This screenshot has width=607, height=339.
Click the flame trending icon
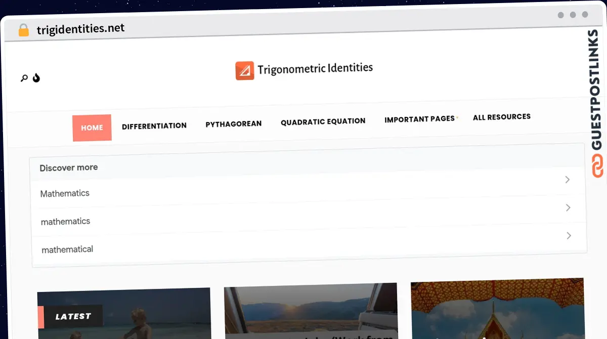(36, 78)
